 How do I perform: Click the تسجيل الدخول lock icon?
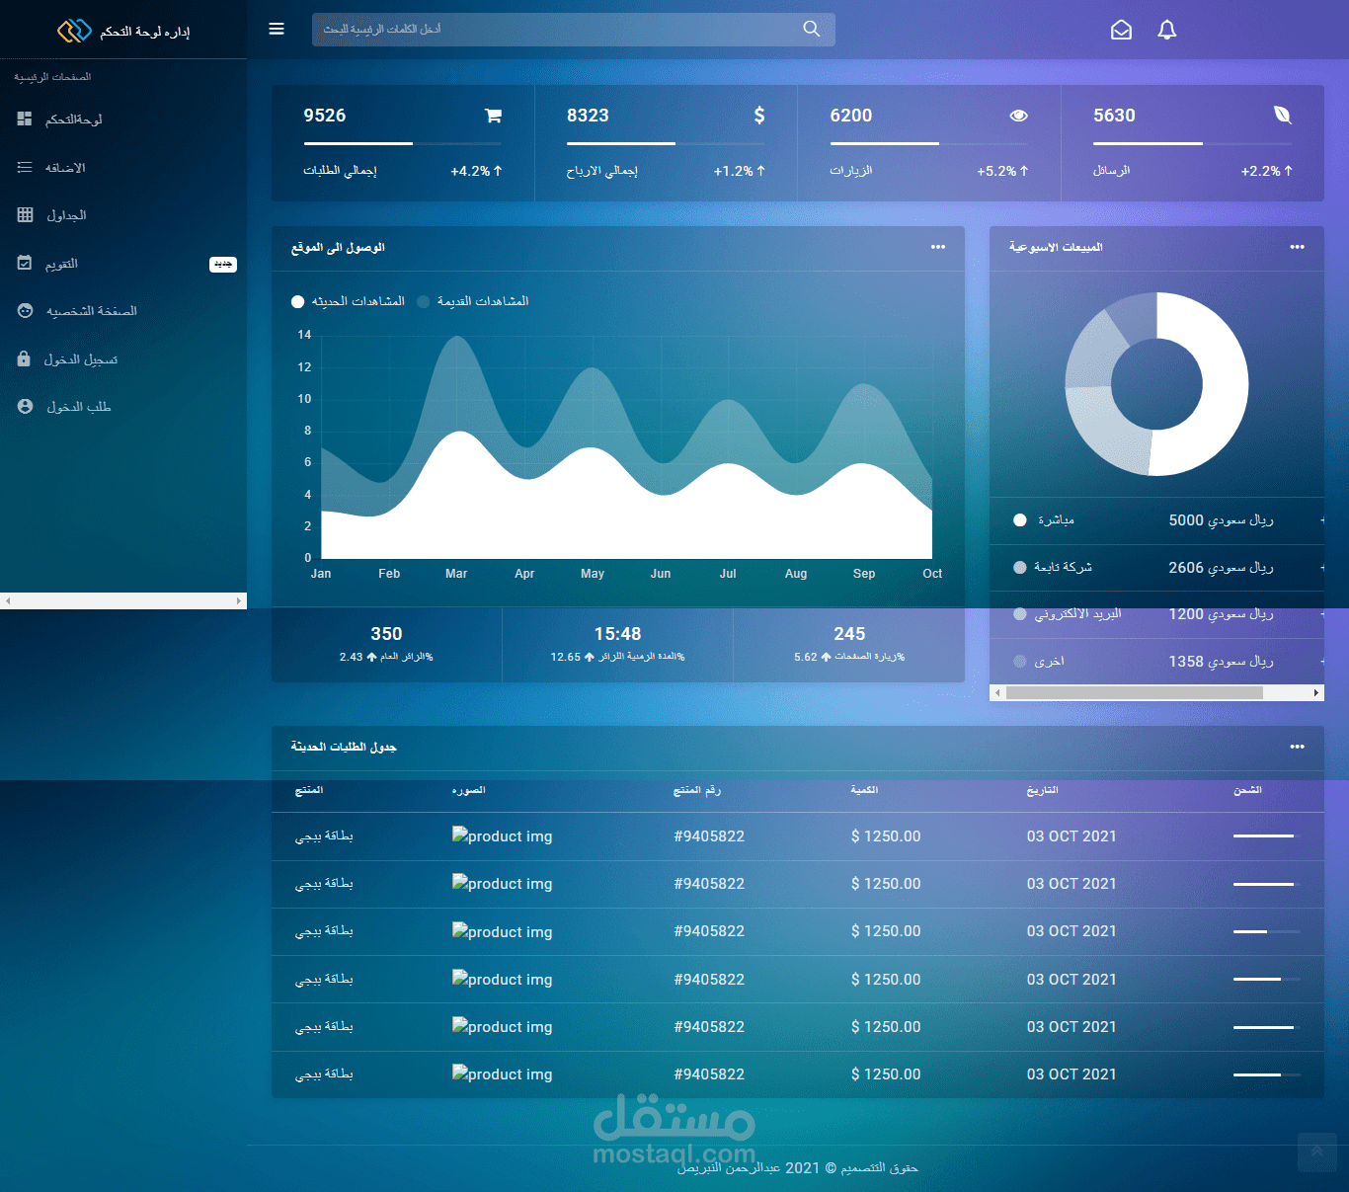[x=24, y=358]
